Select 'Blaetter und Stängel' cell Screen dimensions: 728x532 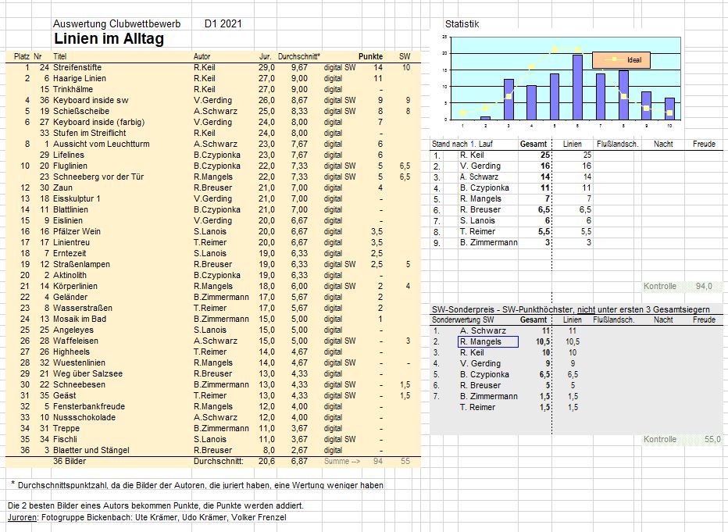pos(91,450)
